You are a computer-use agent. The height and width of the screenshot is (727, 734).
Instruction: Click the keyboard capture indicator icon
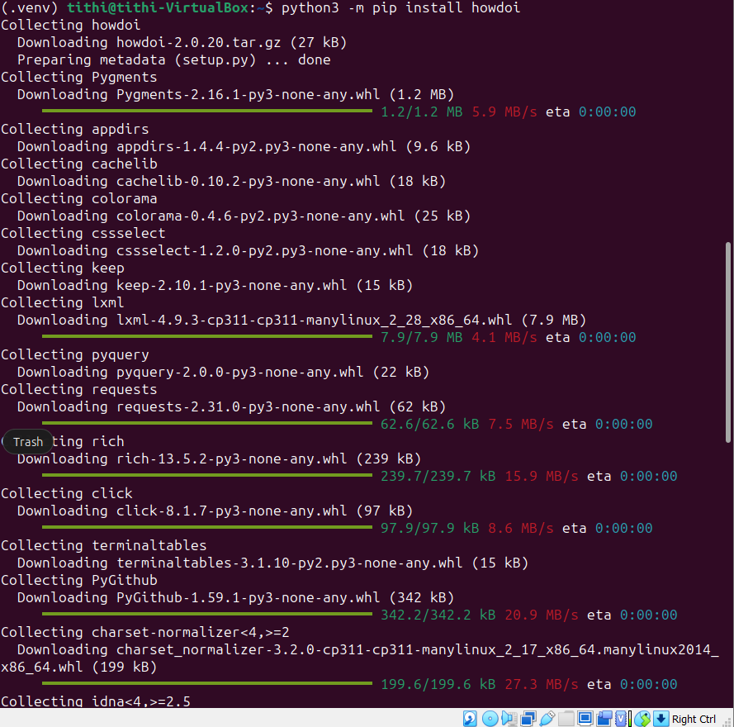tap(661, 718)
